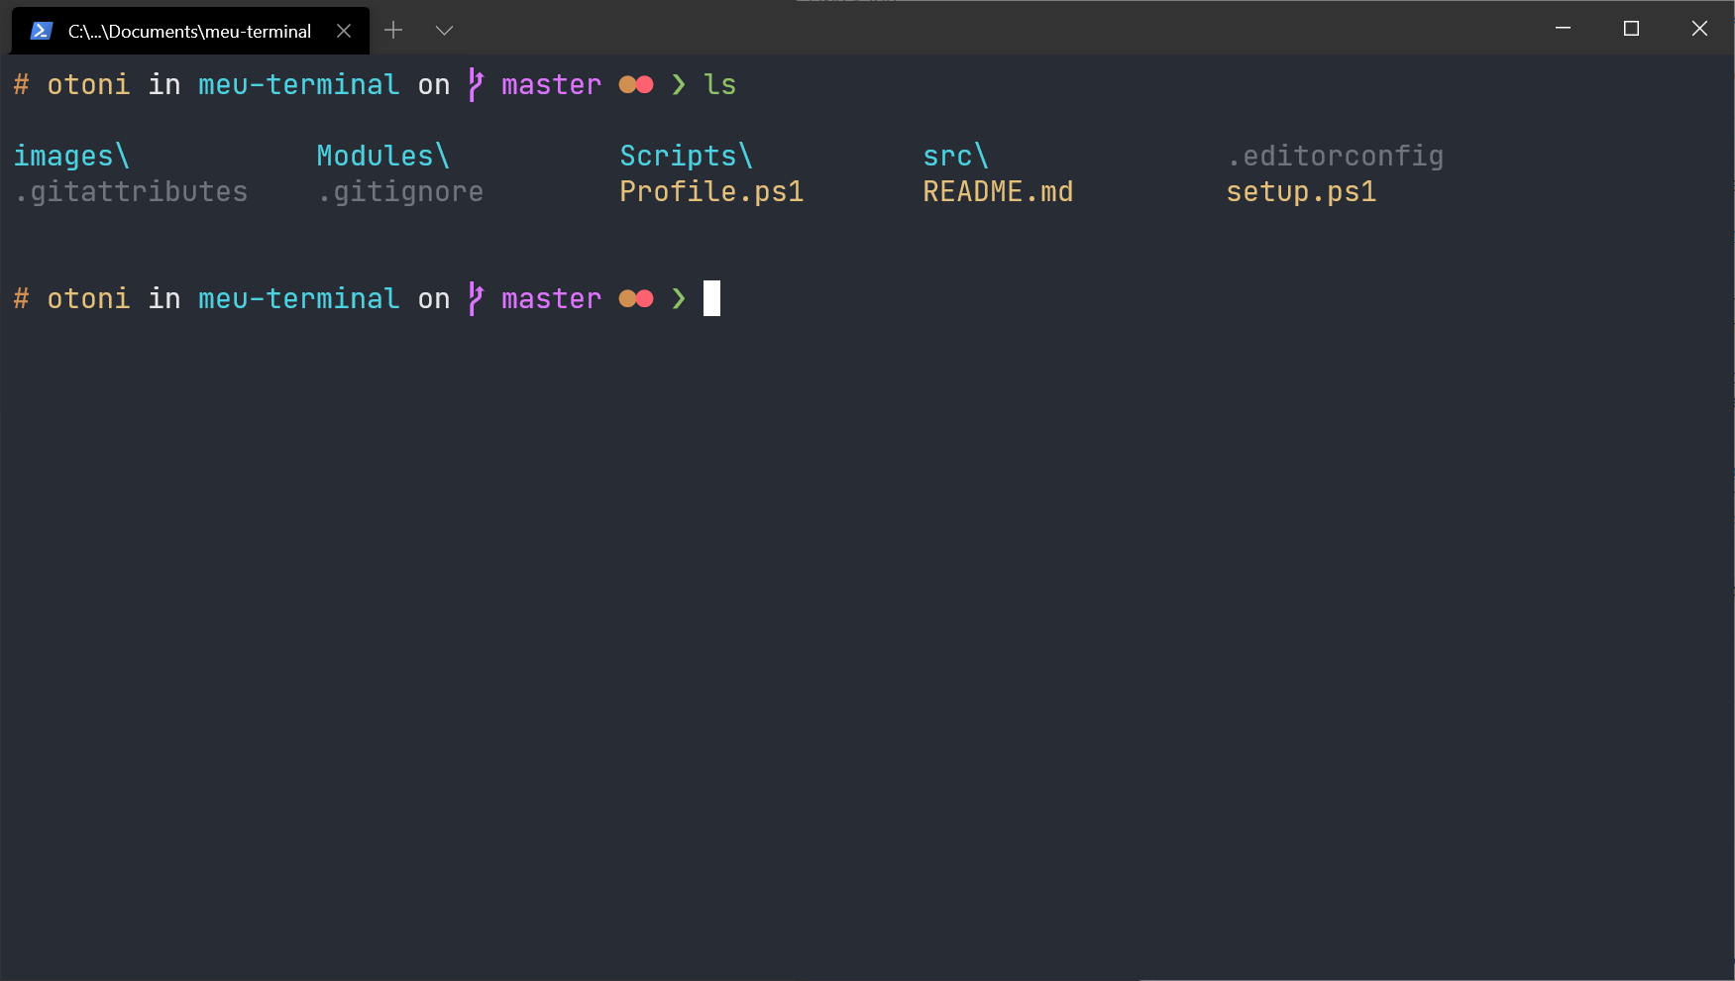The height and width of the screenshot is (981, 1735).
Task: Click the Modules\ folder name
Action: click(x=383, y=157)
